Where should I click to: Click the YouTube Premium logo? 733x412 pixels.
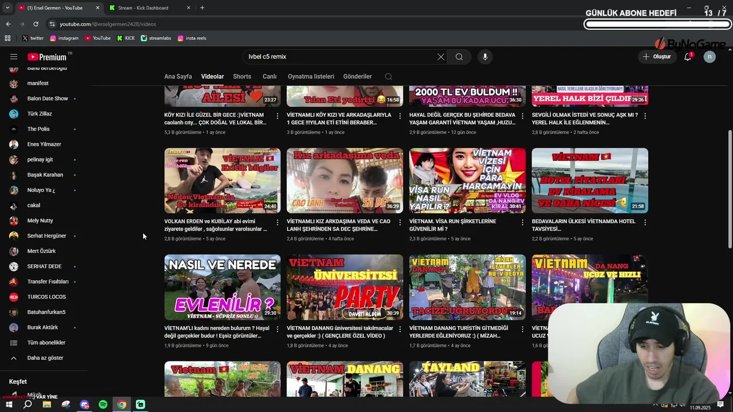[47, 57]
